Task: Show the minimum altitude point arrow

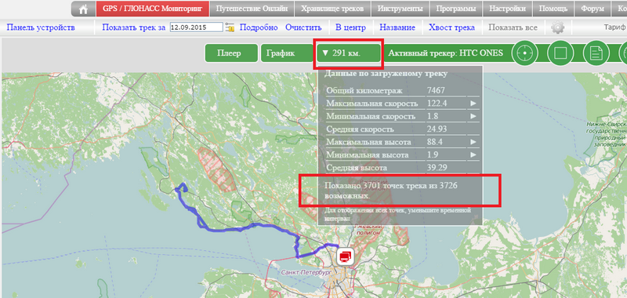Action: click(473, 154)
